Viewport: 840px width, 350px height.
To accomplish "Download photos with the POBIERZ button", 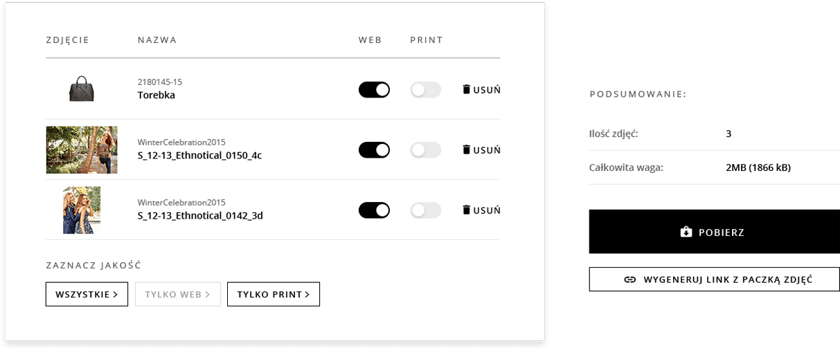I will point(714,232).
